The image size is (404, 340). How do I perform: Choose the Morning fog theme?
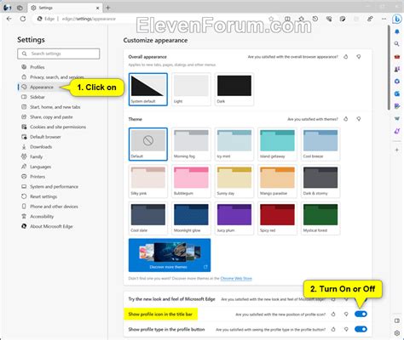pos(191,144)
